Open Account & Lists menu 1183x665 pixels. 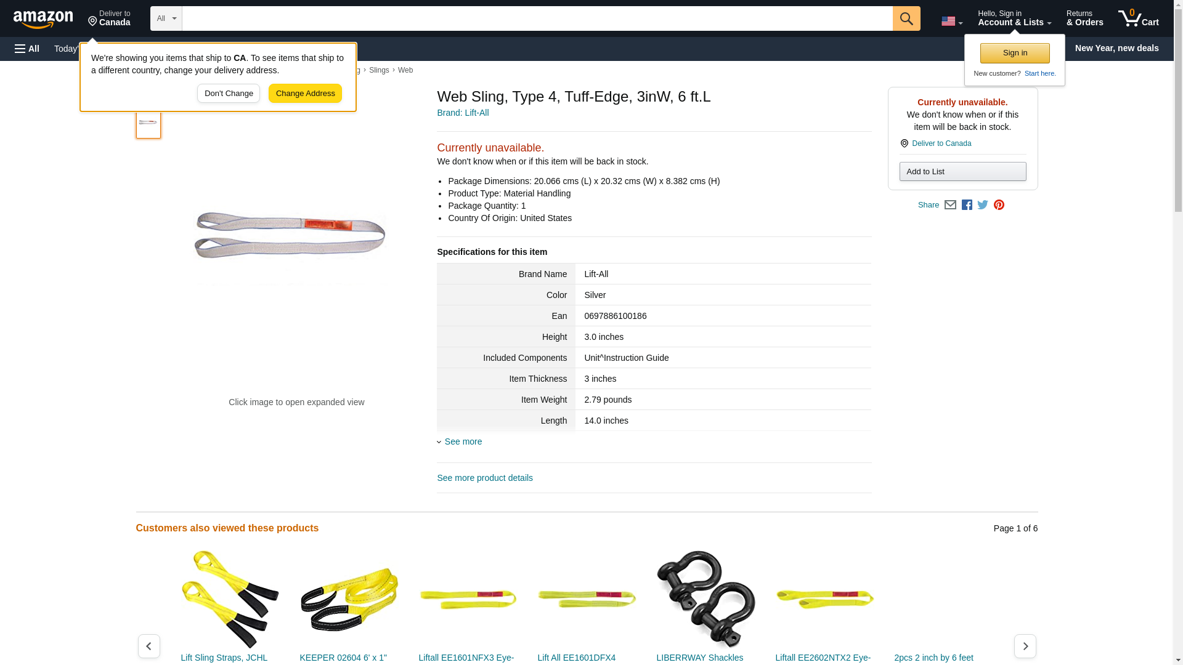tap(1014, 18)
